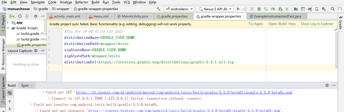Open the Refactor menu
The image size is (344, 112).
(82, 2)
